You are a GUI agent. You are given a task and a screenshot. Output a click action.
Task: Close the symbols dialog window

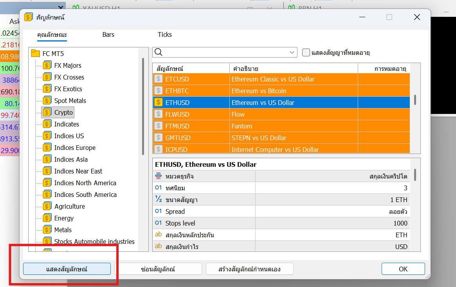(417, 17)
